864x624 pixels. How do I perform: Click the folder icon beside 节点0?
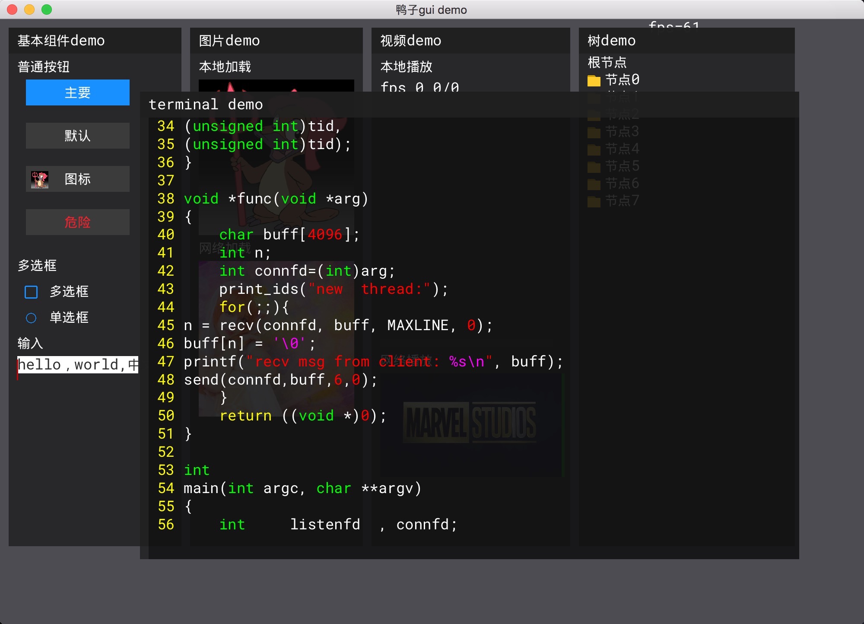(594, 80)
